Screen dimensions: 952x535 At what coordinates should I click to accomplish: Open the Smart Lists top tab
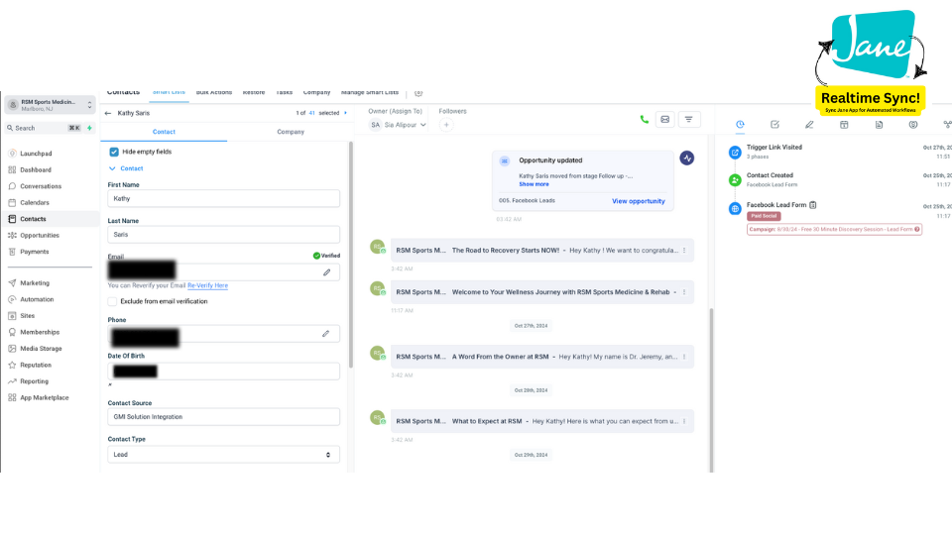169,93
